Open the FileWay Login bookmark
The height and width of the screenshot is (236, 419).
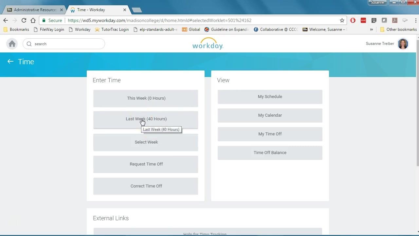click(49, 29)
